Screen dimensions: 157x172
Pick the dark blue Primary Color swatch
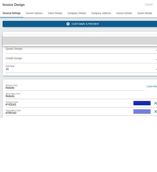[142, 103]
